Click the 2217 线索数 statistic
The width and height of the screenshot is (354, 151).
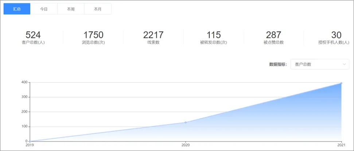[153, 38]
